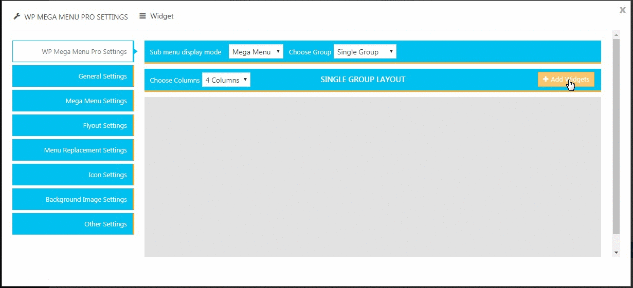The height and width of the screenshot is (288, 633).
Task: Switch to the Widget header tab
Action: click(157, 16)
